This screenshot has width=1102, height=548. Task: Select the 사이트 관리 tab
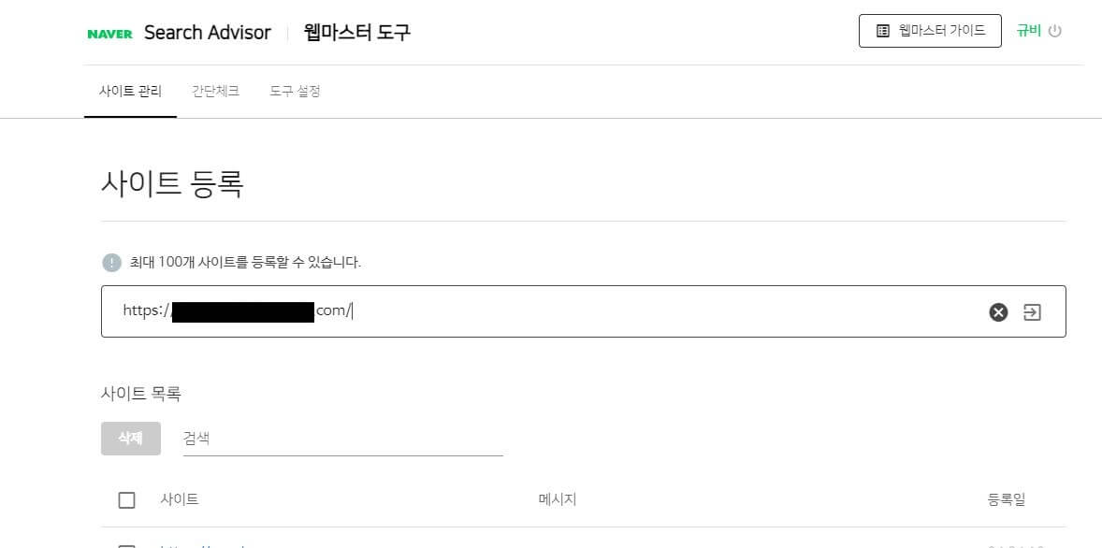pos(130,91)
